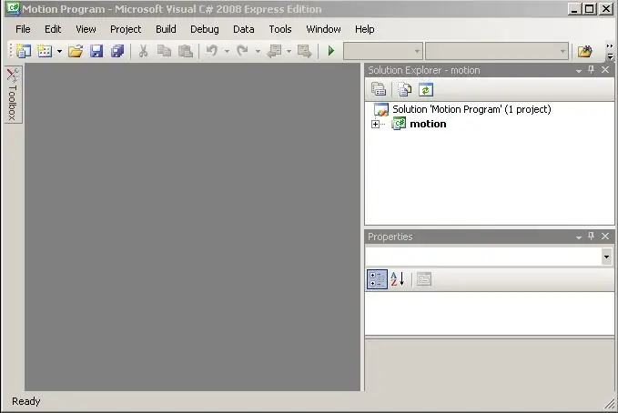Image resolution: width=618 pixels, height=413 pixels.
Task: Open the Tools menu
Action: [280, 29]
